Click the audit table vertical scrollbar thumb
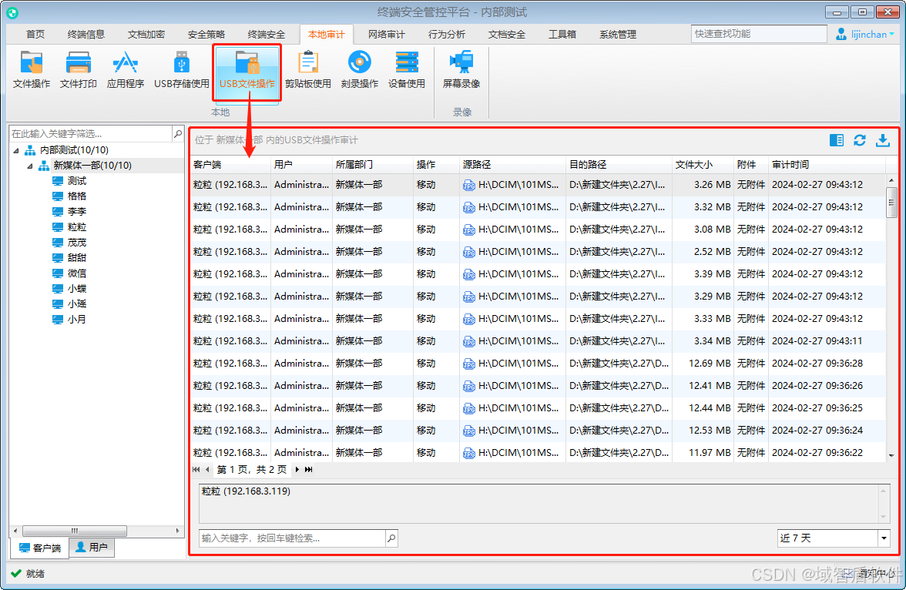The height and width of the screenshot is (590, 906). [x=891, y=203]
